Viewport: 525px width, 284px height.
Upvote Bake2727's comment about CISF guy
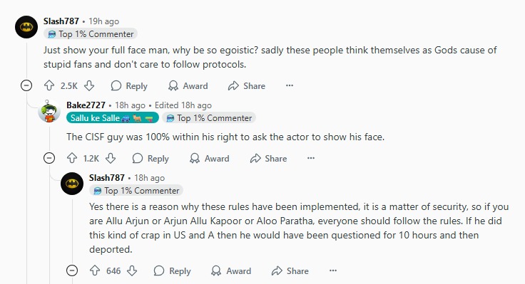[x=72, y=158]
